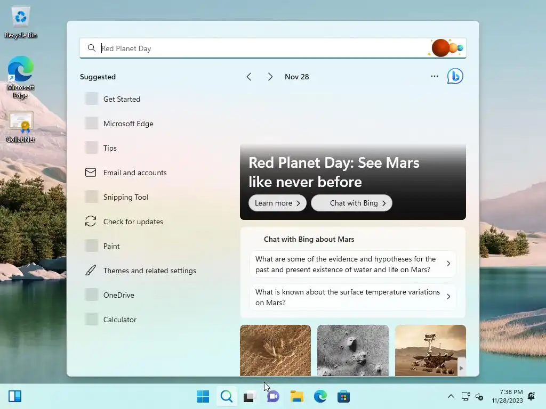Click the Nov 28 date label
This screenshot has height=409, width=546.
click(296, 77)
